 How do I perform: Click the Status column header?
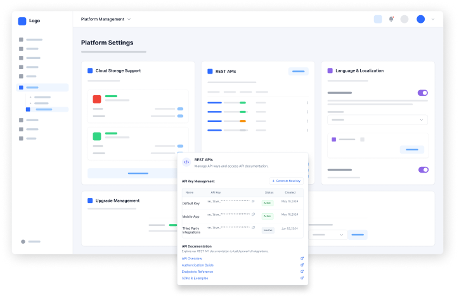[x=269, y=192]
